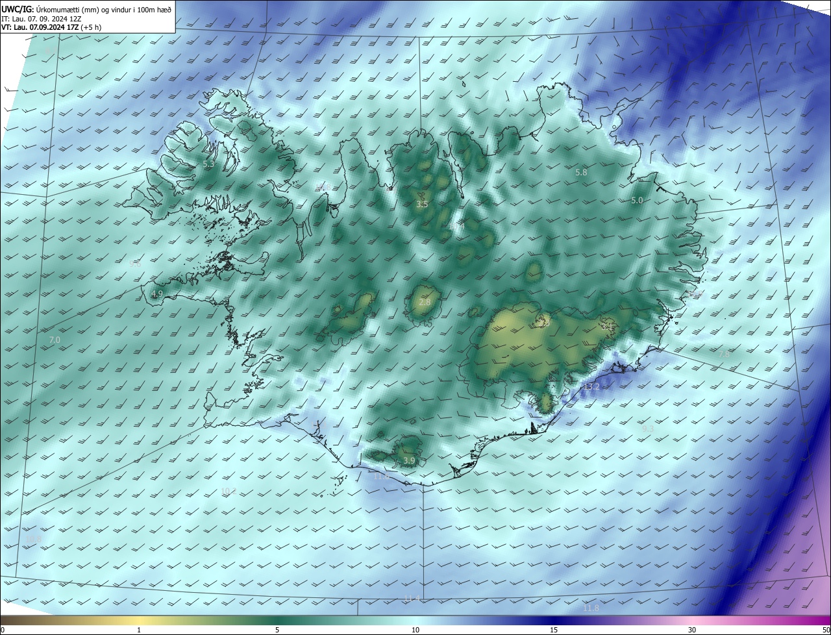Screen dimensions: 831x635
Task: Click the 9.3 value over the southeast sea
Action: click(x=647, y=429)
